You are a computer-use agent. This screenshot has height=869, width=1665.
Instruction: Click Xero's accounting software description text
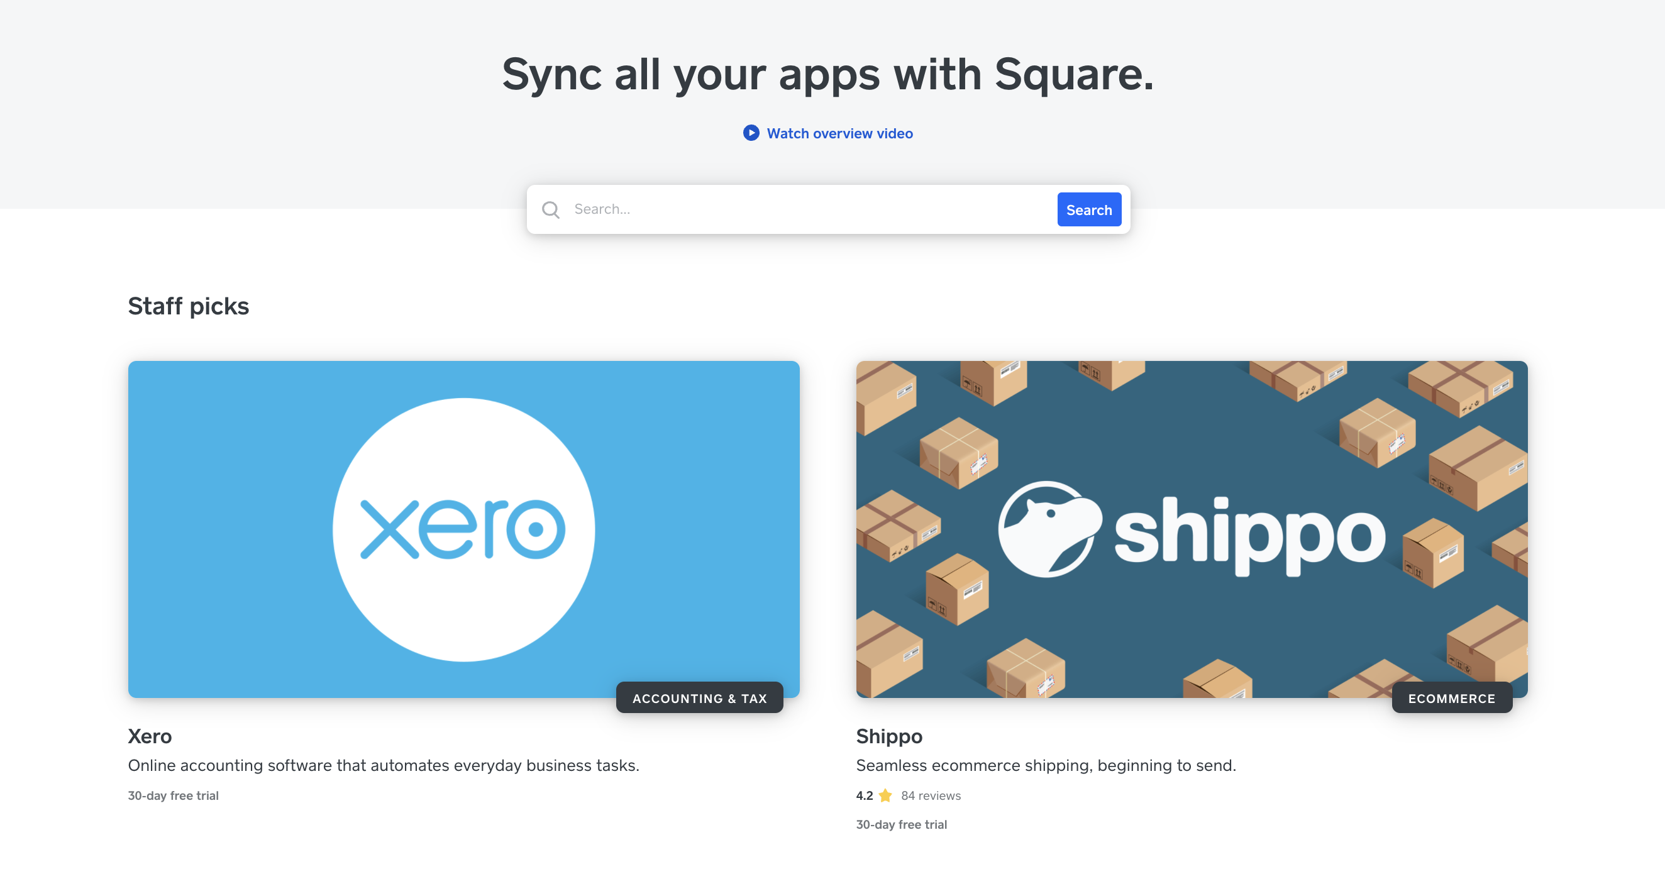point(384,765)
